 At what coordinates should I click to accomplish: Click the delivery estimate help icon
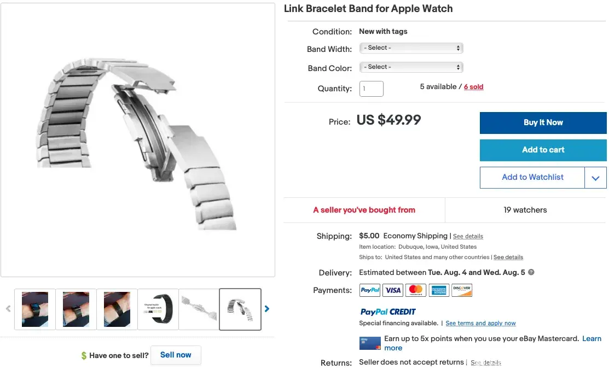[531, 272]
